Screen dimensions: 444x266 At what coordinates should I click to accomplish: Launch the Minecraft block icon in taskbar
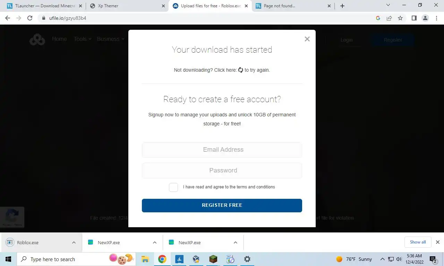tap(213, 259)
